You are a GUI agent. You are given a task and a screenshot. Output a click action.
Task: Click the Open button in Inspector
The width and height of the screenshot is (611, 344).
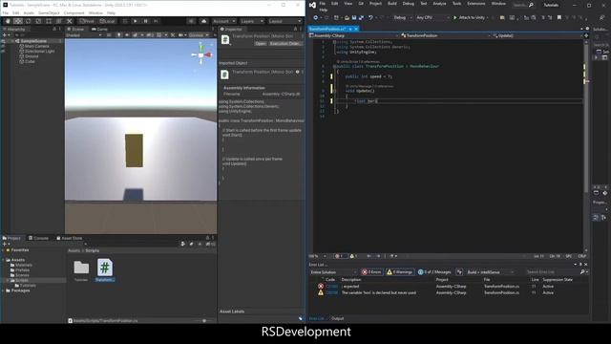coord(261,44)
